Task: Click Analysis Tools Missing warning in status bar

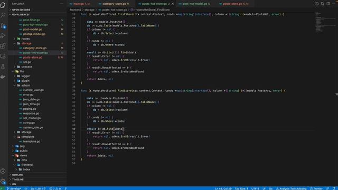Action: click(x=291, y=188)
